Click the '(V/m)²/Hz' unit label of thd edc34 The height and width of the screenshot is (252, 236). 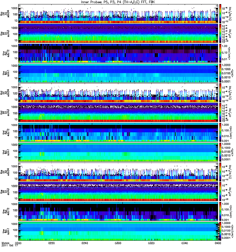point(230,93)
